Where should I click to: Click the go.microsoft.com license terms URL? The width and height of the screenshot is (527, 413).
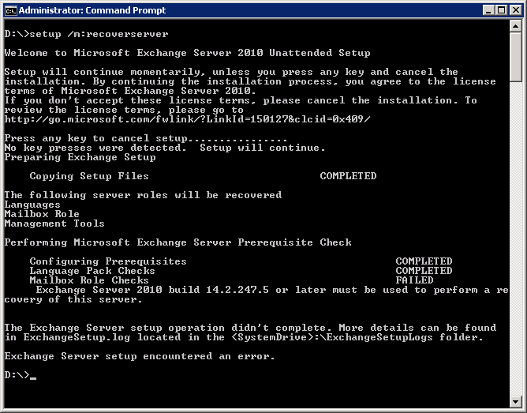coord(187,119)
